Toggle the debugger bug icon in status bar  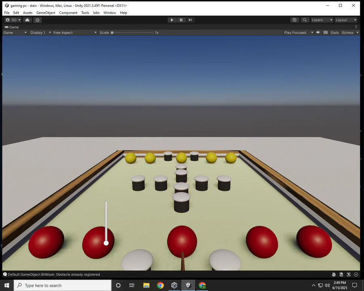[334, 274]
